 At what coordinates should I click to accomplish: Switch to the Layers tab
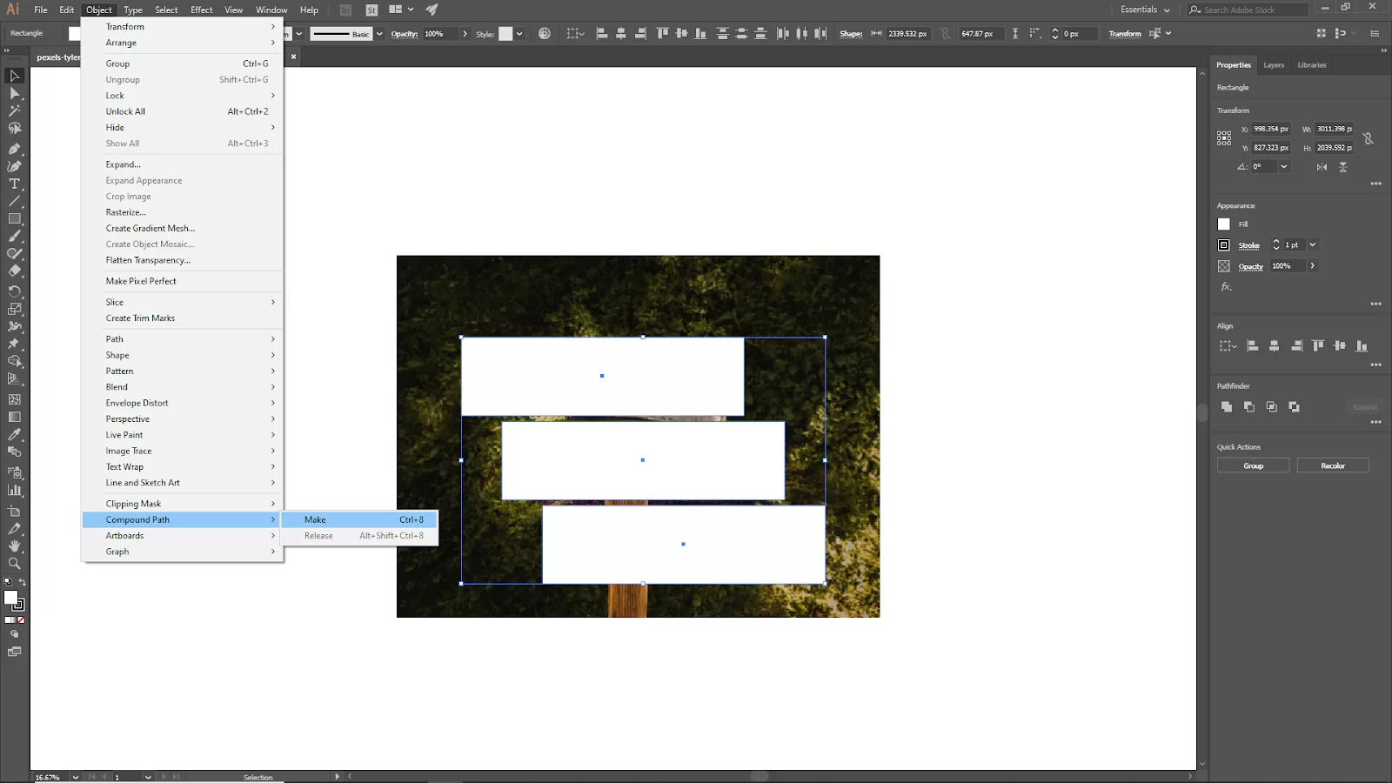(x=1274, y=65)
